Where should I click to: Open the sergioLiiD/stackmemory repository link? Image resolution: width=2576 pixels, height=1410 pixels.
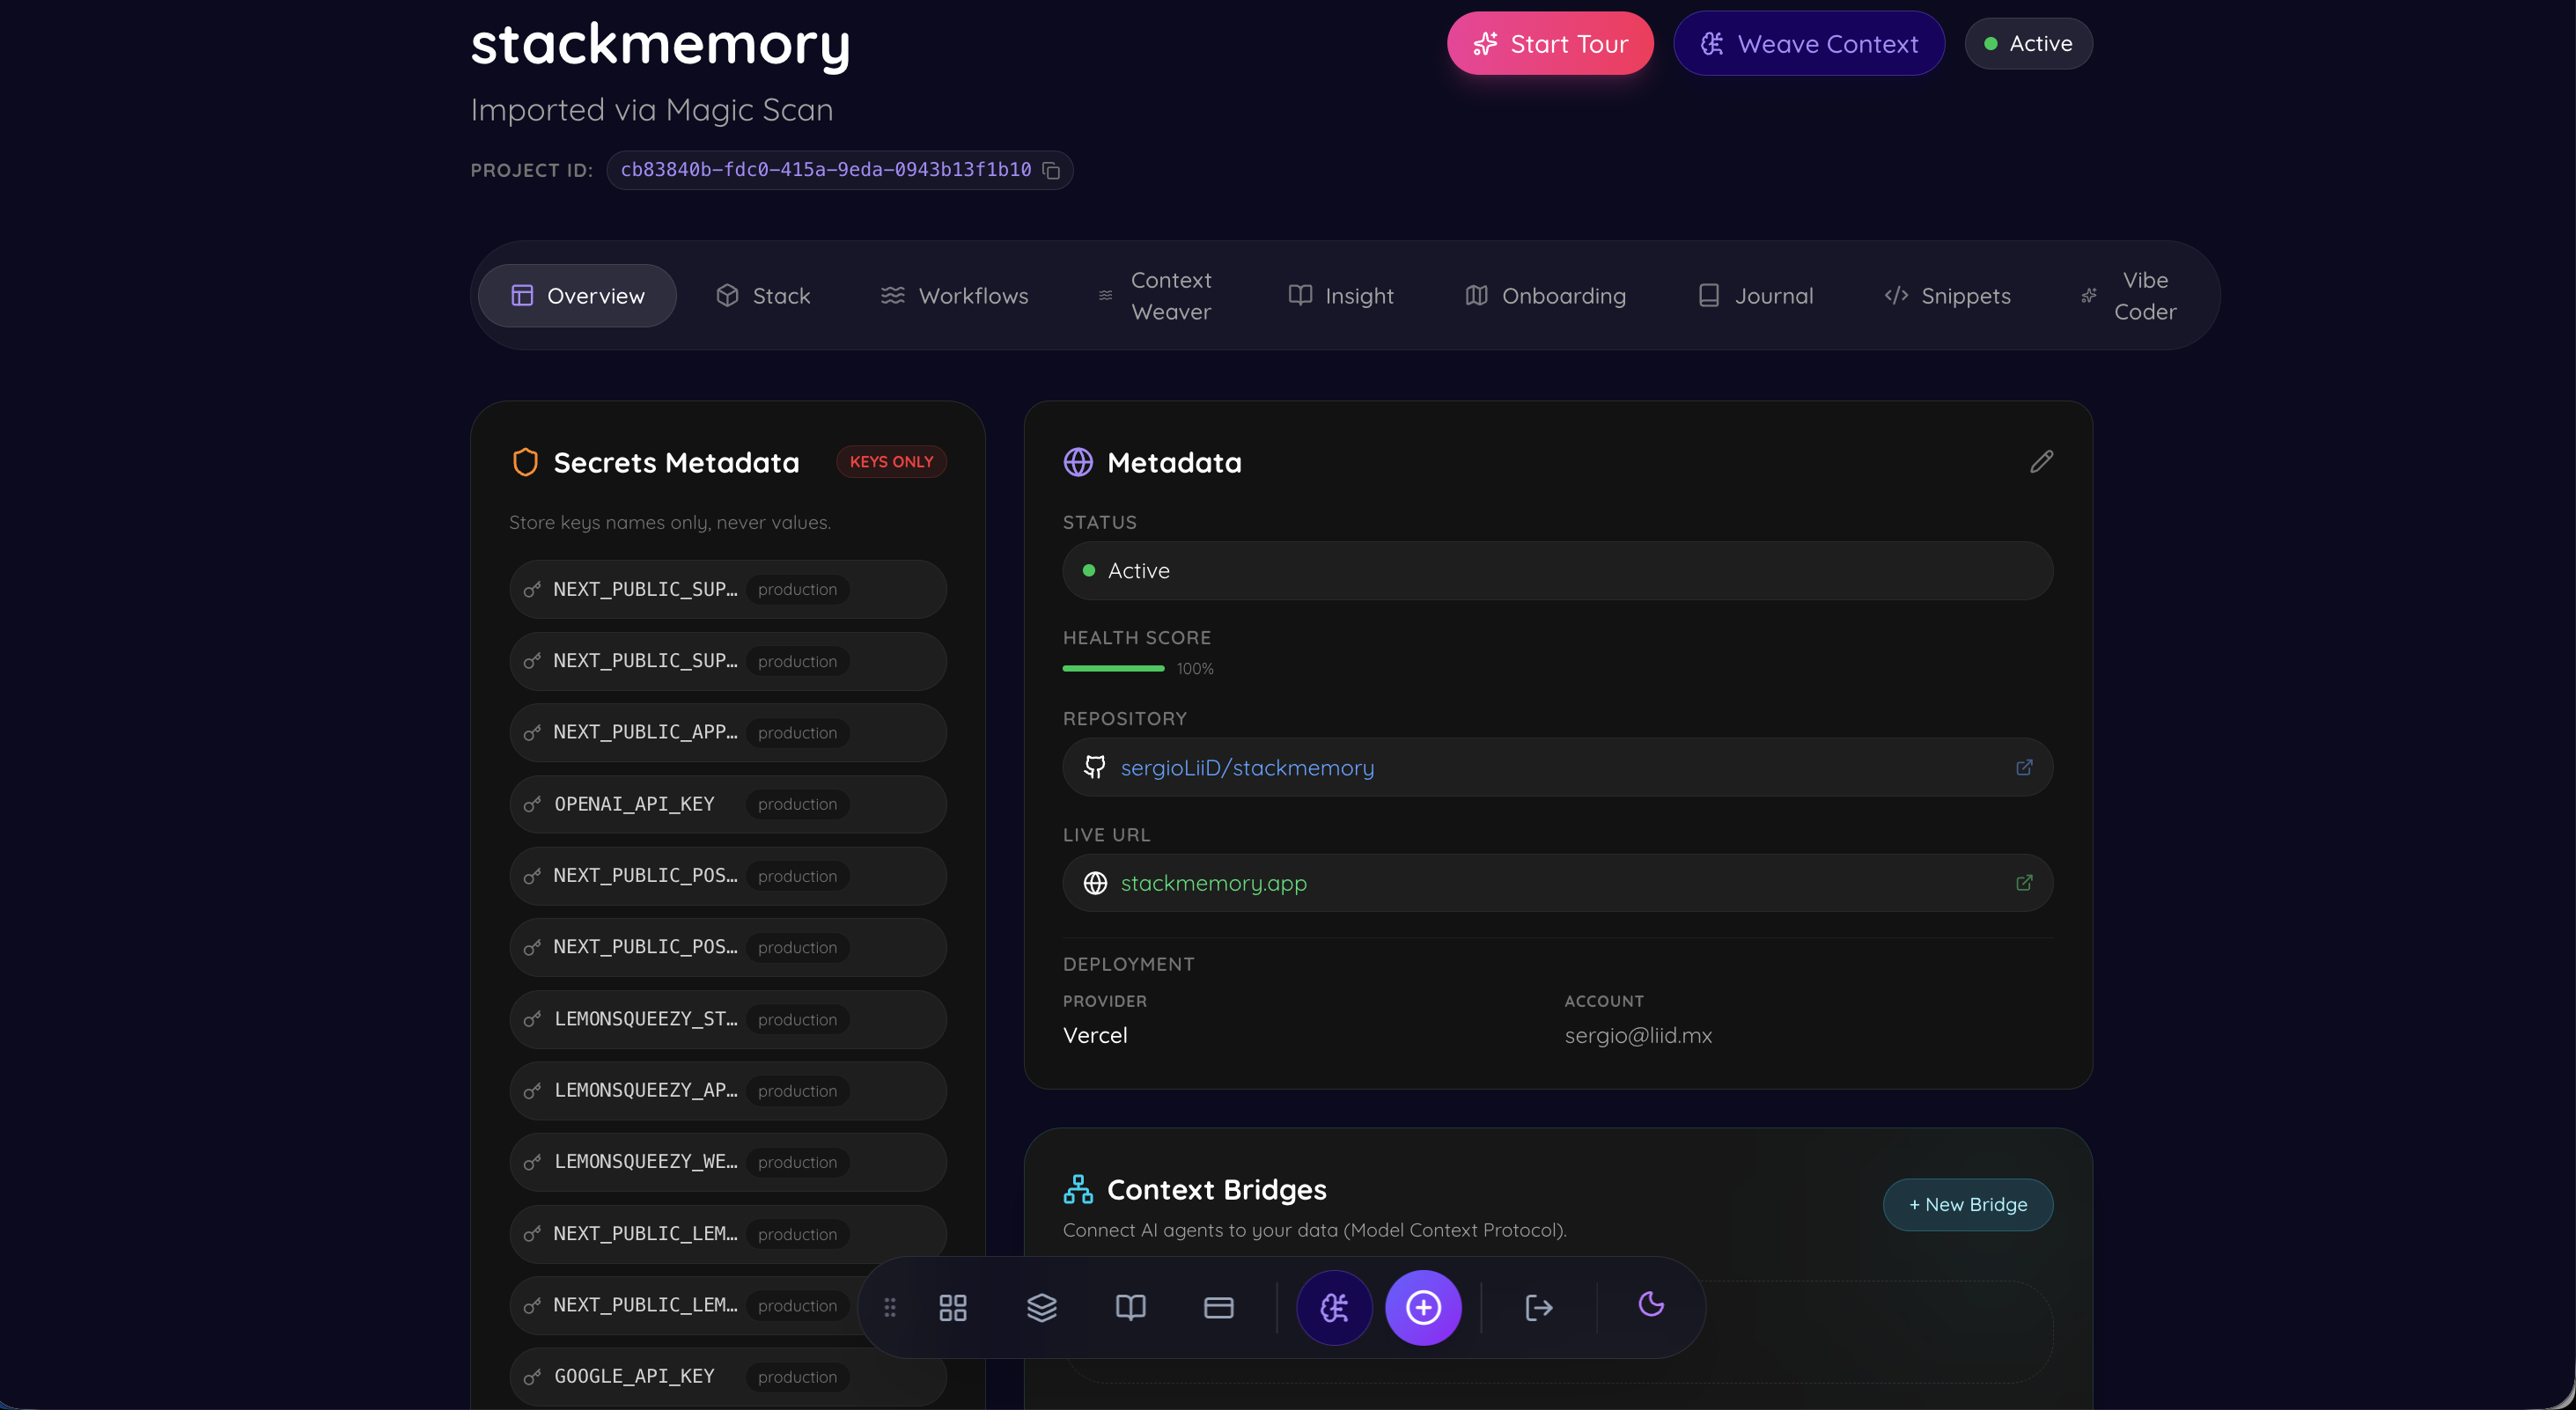tap(1246, 768)
